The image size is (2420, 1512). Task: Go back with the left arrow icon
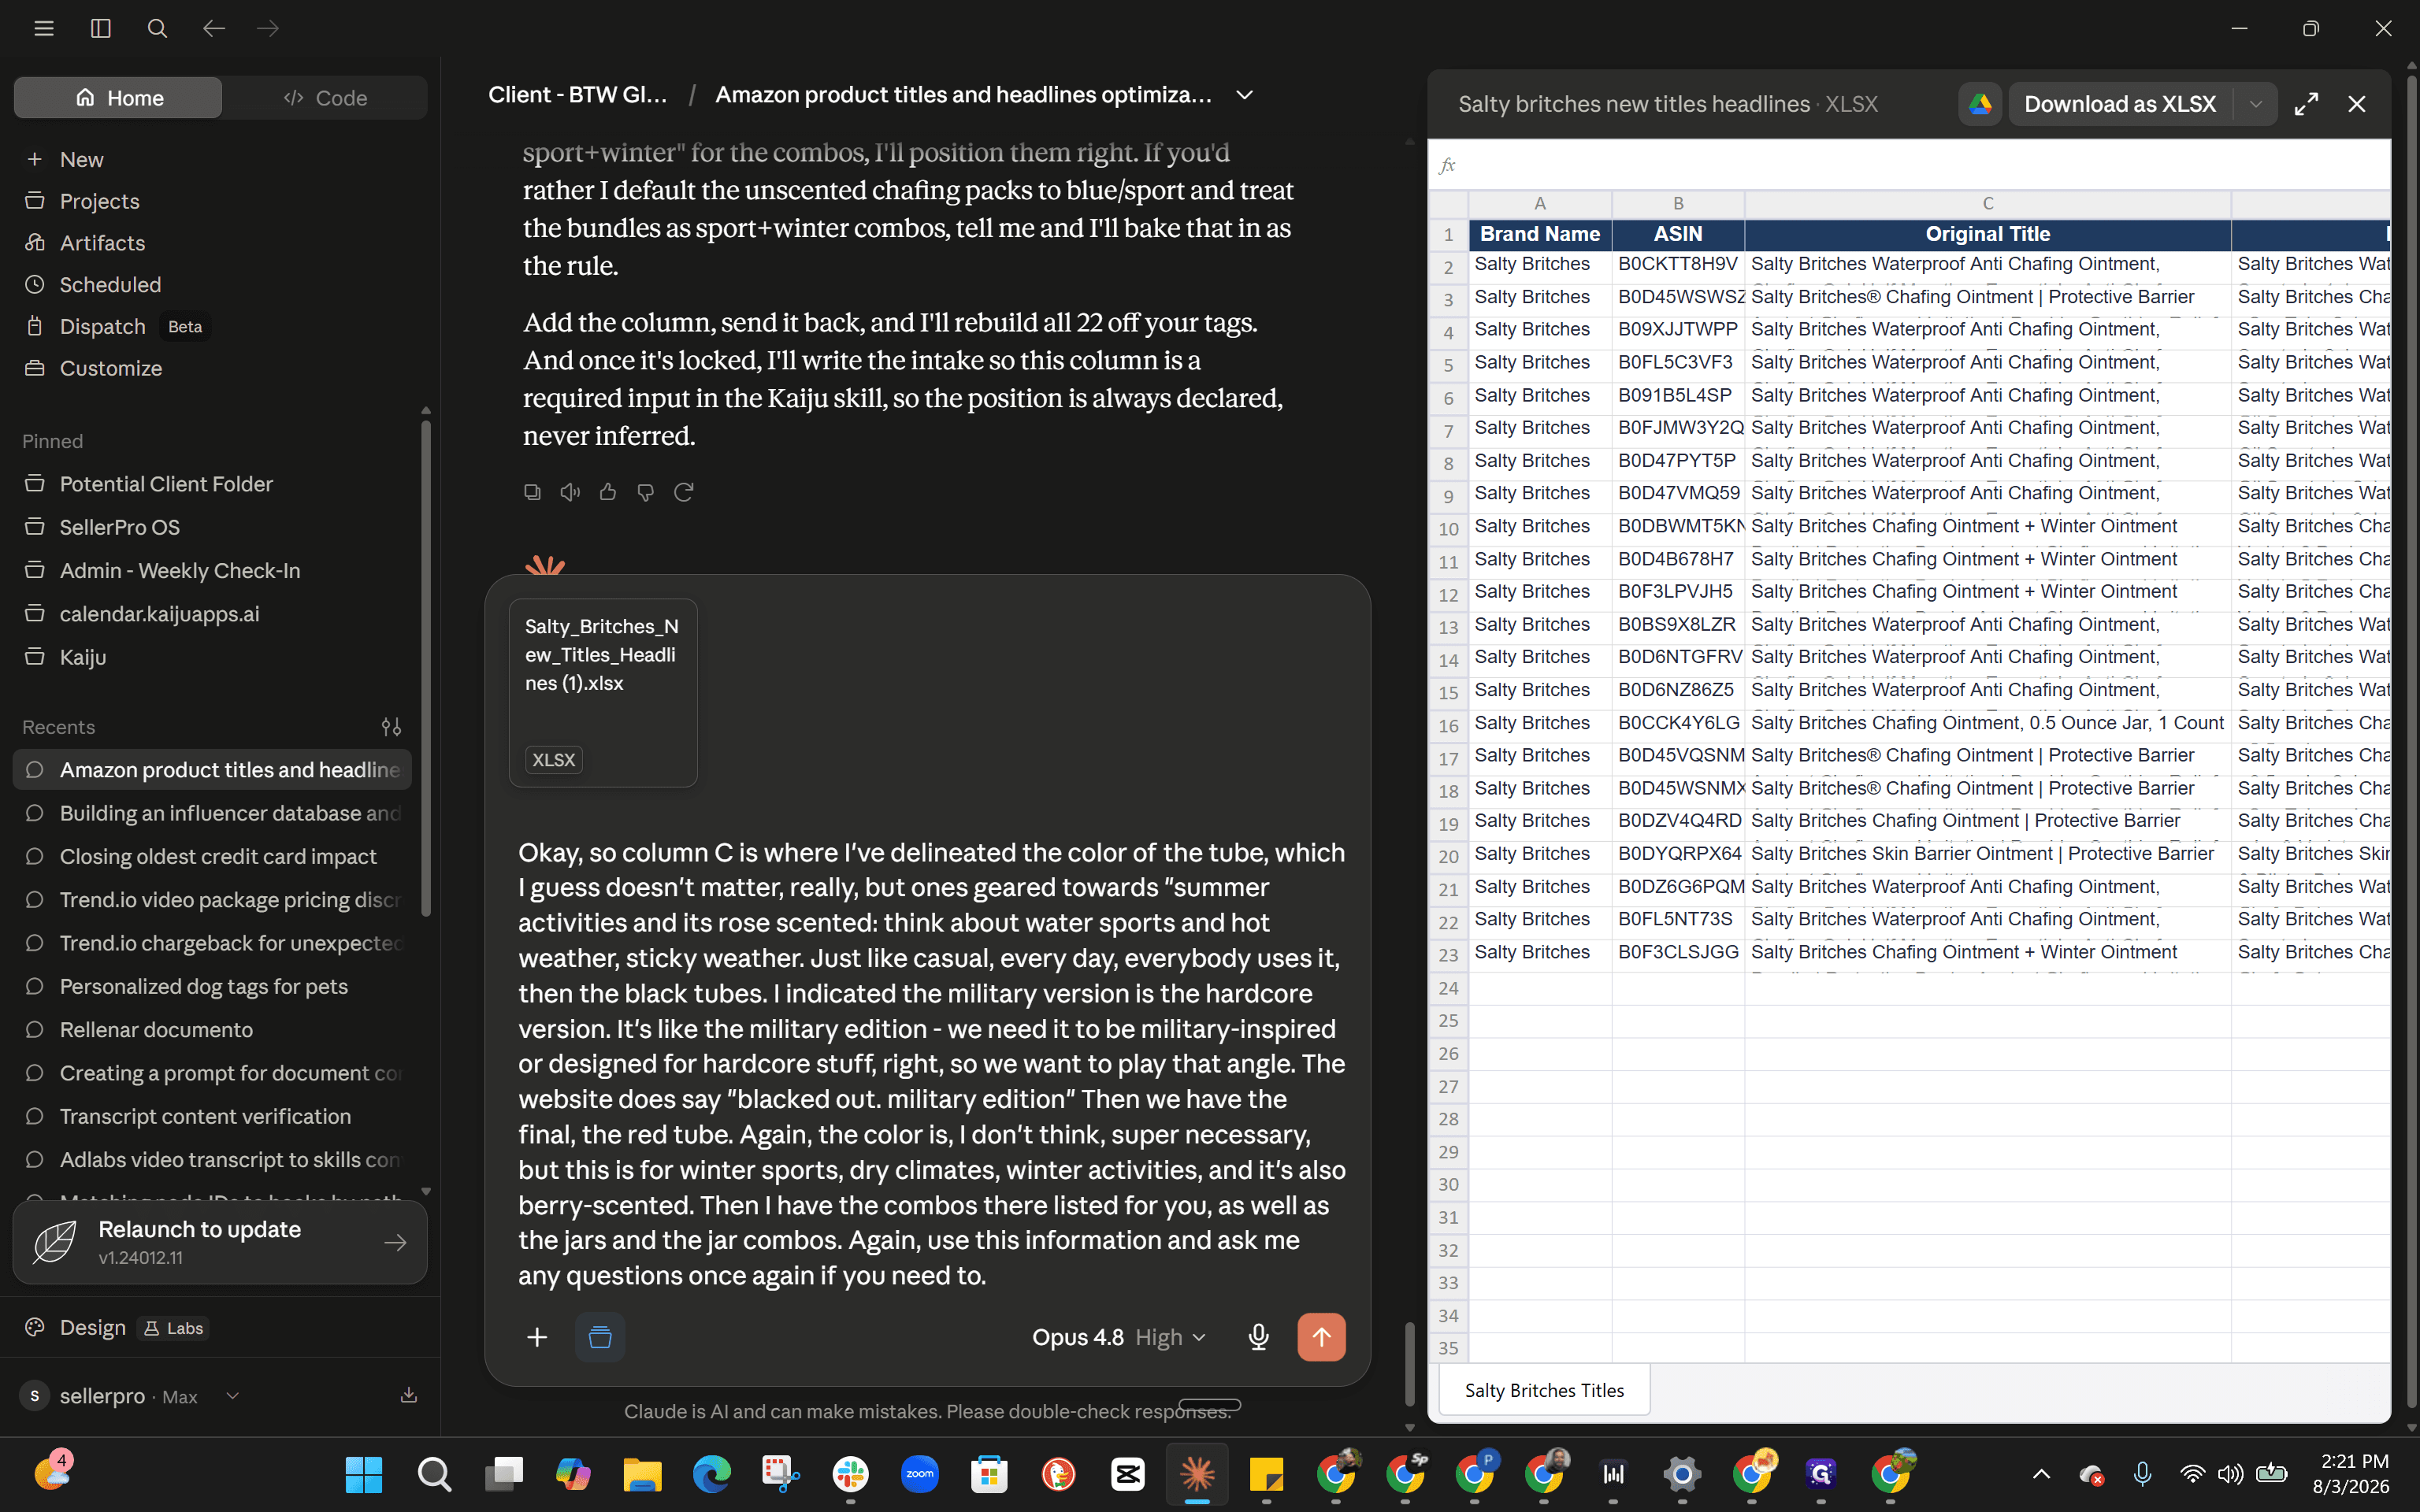click(x=214, y=28)
